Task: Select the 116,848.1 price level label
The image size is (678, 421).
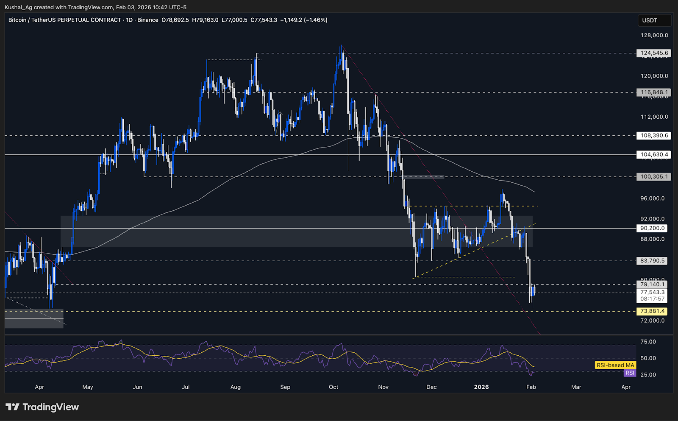Action: point(654,92)
